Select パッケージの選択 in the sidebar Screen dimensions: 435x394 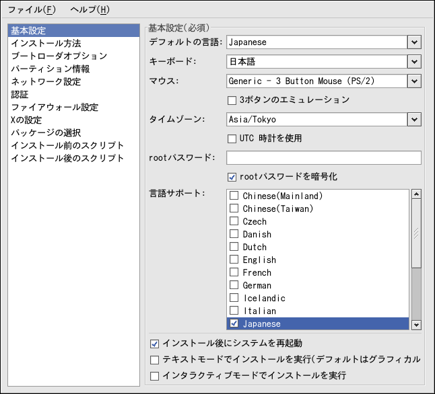click(x=46, y=133)
